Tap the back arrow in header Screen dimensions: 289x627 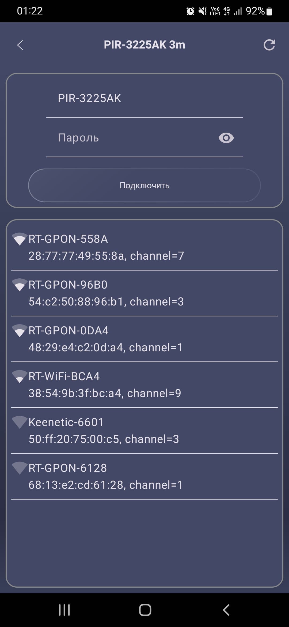pyautogui.click(x=20, y=45)
